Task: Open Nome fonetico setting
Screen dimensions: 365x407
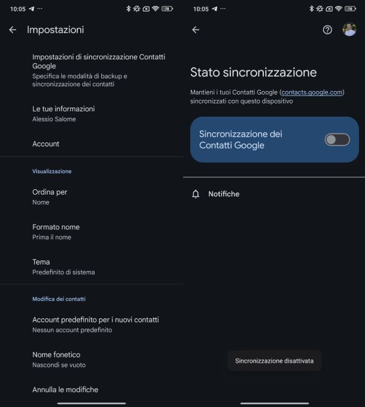Action: [x=59, y=359]
